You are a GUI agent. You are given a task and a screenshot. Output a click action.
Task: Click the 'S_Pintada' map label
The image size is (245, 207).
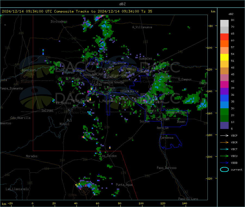click(x=73, y=79)
